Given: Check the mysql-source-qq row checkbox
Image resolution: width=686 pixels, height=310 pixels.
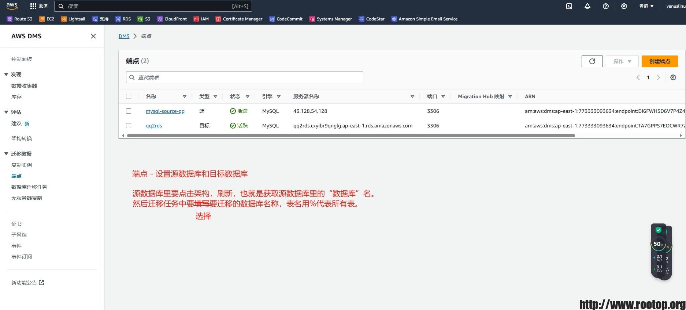Looking at the screenshot, I should click(129, 111).
